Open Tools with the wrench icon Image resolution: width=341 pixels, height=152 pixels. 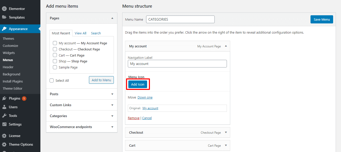[x=4, y=116]
